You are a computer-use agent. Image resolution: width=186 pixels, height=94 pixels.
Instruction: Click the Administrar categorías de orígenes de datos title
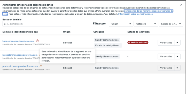pyautogui.click(x=28, y=5)
